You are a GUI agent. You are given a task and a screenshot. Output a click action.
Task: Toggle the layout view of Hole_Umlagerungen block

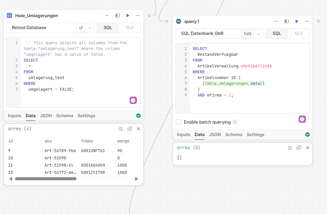[x=117, y=15]
